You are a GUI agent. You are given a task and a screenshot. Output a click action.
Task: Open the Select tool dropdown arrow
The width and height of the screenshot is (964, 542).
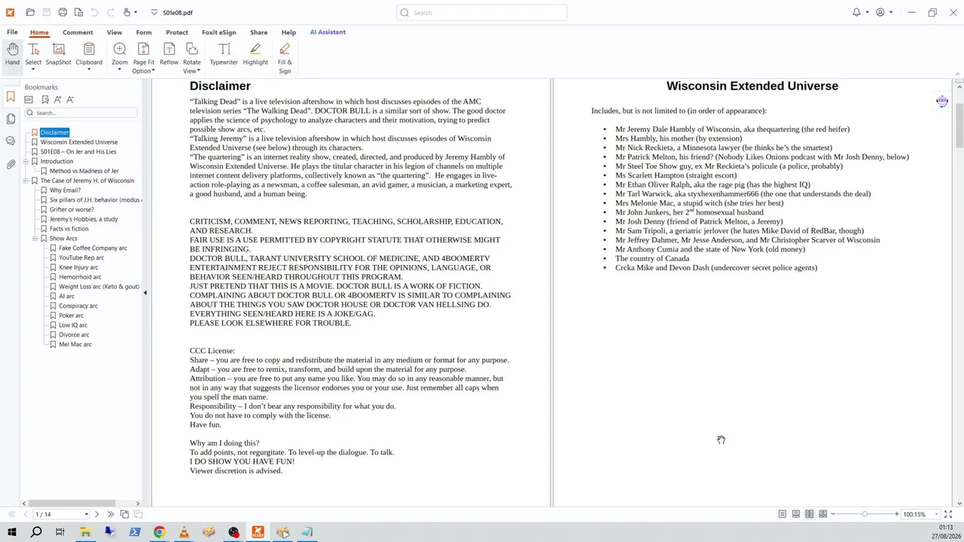point(33,70)
